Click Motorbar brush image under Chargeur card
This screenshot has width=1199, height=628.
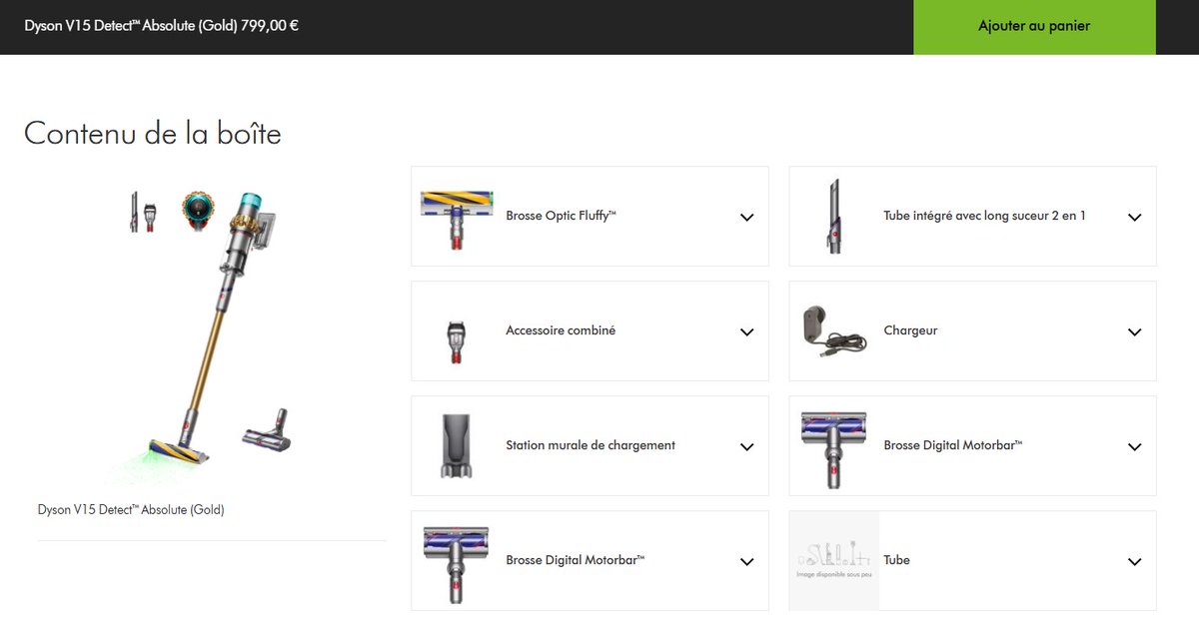[833, 449]
